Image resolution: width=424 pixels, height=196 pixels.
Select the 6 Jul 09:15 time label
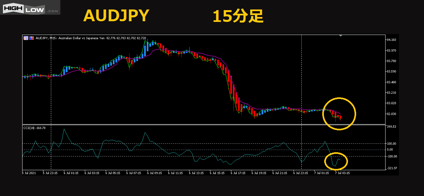pos(155,173)
